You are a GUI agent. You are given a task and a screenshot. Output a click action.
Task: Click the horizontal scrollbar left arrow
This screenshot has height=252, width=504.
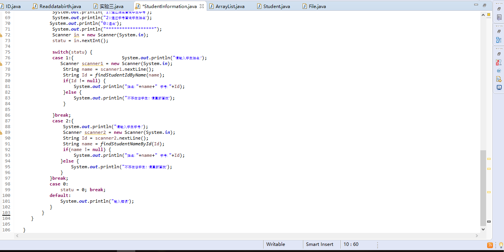click(17, 236)
